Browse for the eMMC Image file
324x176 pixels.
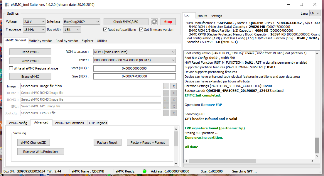coord(166,86)
